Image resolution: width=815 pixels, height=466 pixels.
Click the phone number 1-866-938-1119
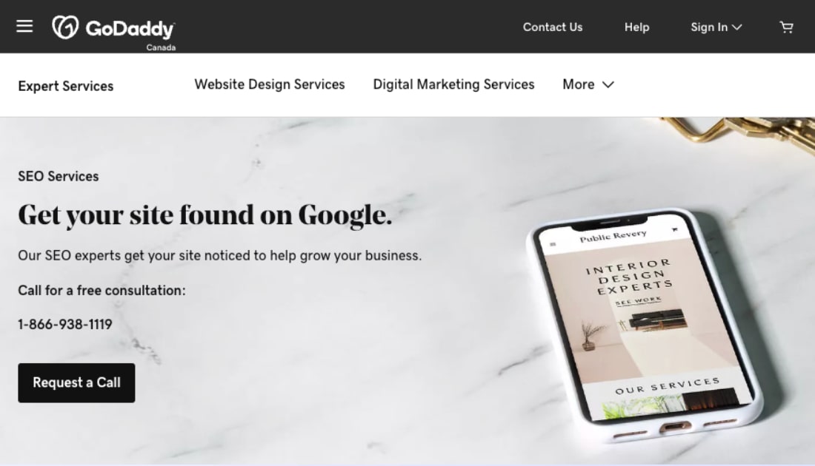tap(65, 324)
